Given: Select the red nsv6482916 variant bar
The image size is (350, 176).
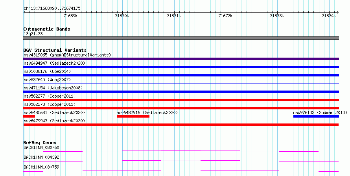Looking at the screenshot, I should coord(133,116).
